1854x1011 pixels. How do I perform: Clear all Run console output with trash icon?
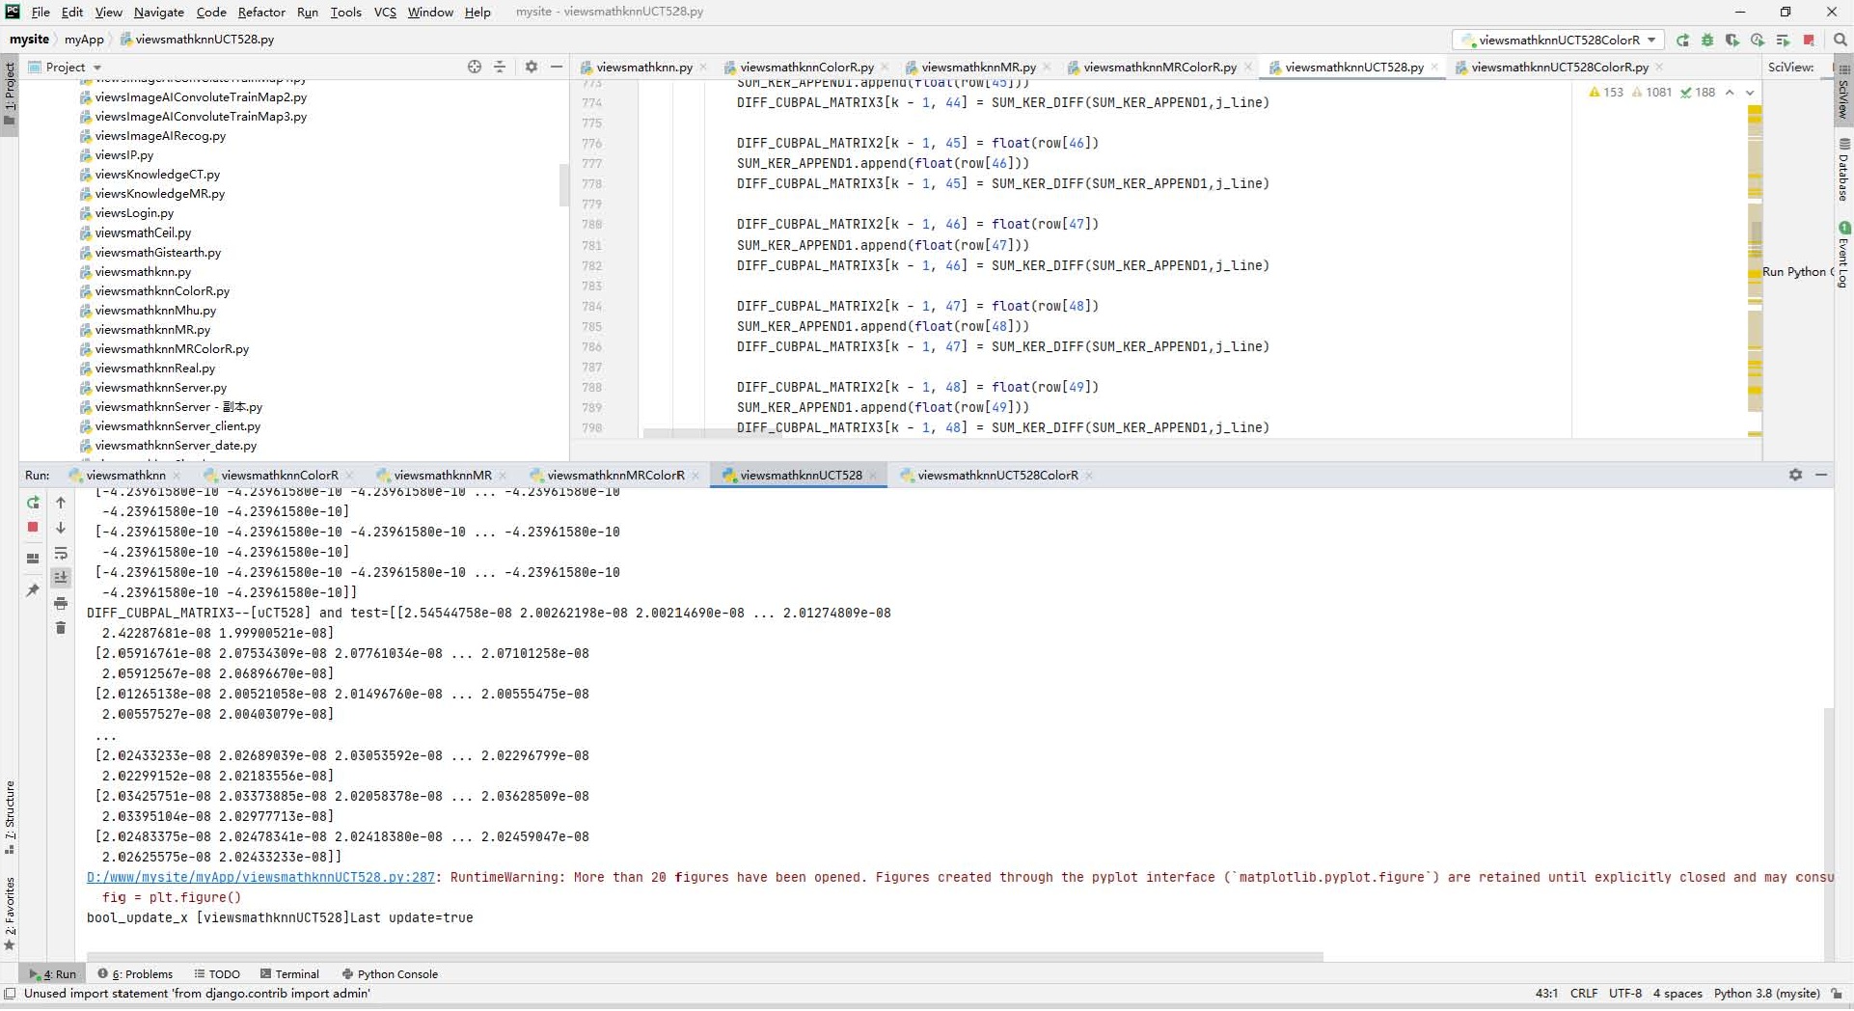61,628
